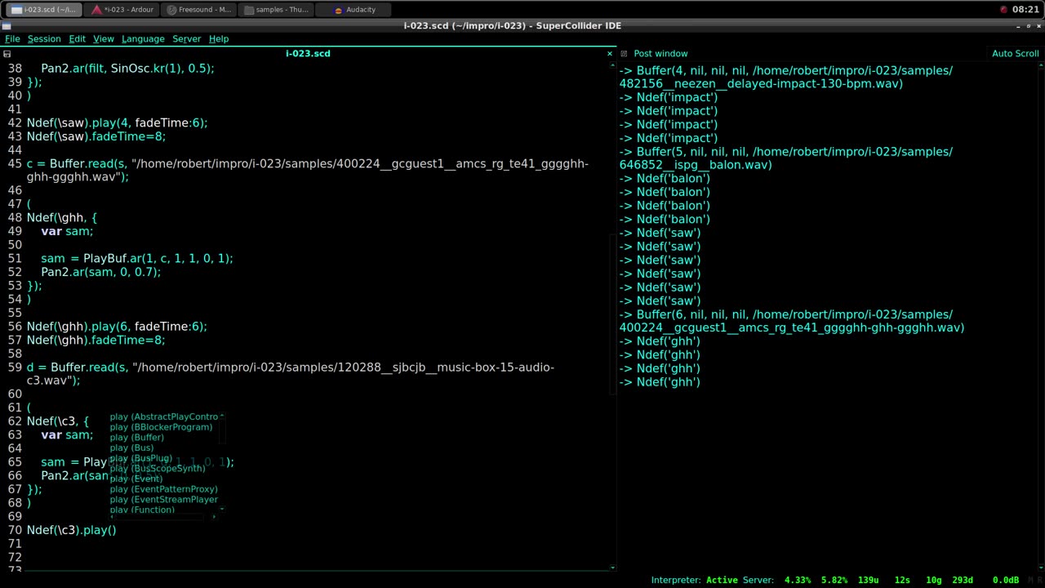The image size is (1045, 588).
Task: Place cursor in line 70 Ndef(\c3).play()
Action: pos(72,530)
